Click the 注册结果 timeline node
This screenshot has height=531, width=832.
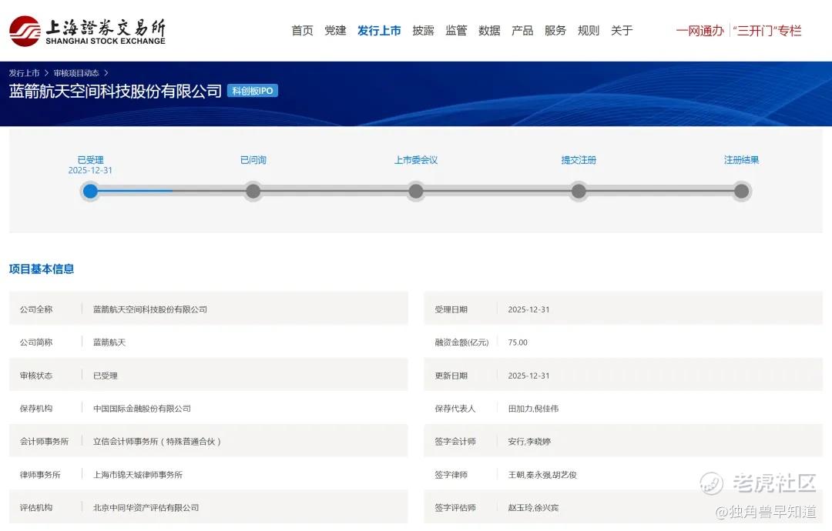[x=741, y=192]
